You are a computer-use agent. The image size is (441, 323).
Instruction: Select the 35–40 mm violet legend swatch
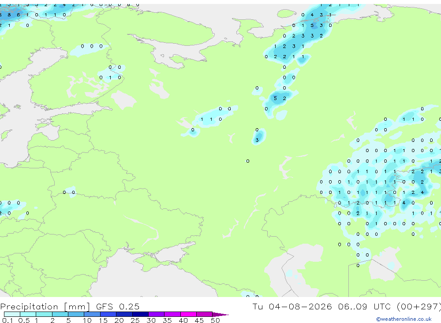[172, 314]
